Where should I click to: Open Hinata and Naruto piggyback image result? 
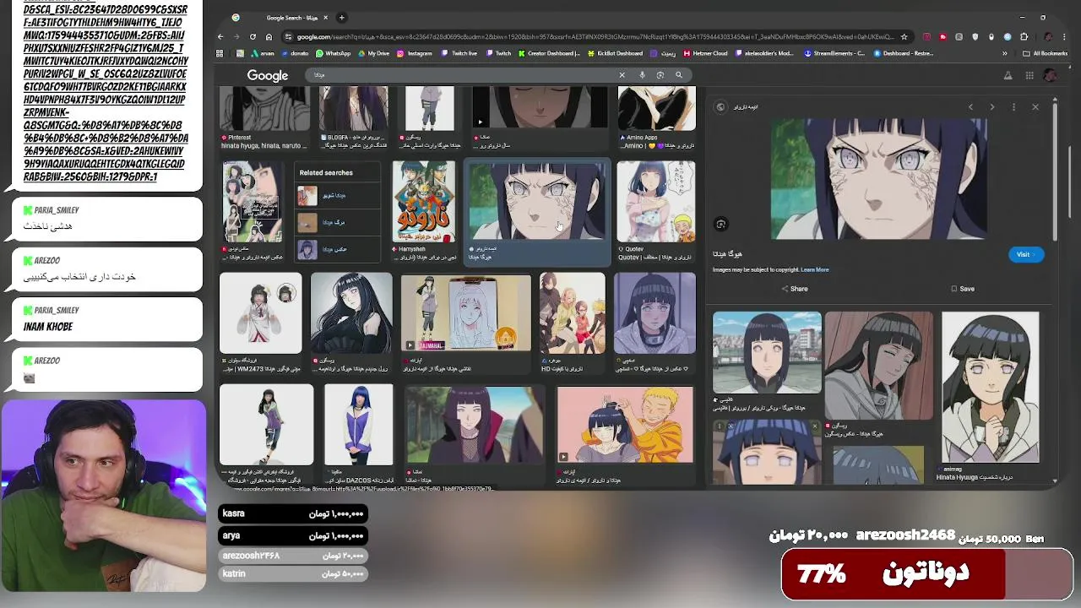pos(625,425)
